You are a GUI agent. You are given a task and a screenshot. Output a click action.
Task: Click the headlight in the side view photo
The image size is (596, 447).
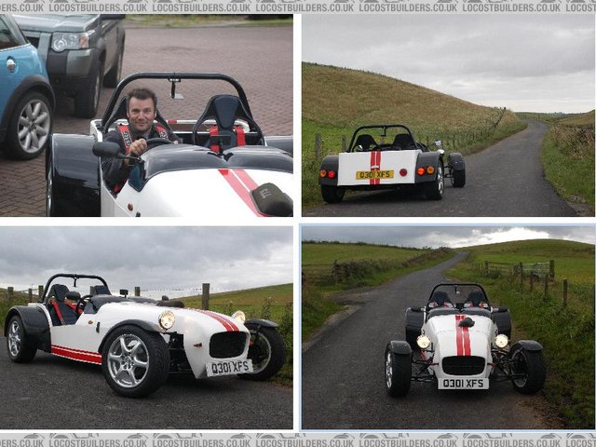tap(167, 320)
